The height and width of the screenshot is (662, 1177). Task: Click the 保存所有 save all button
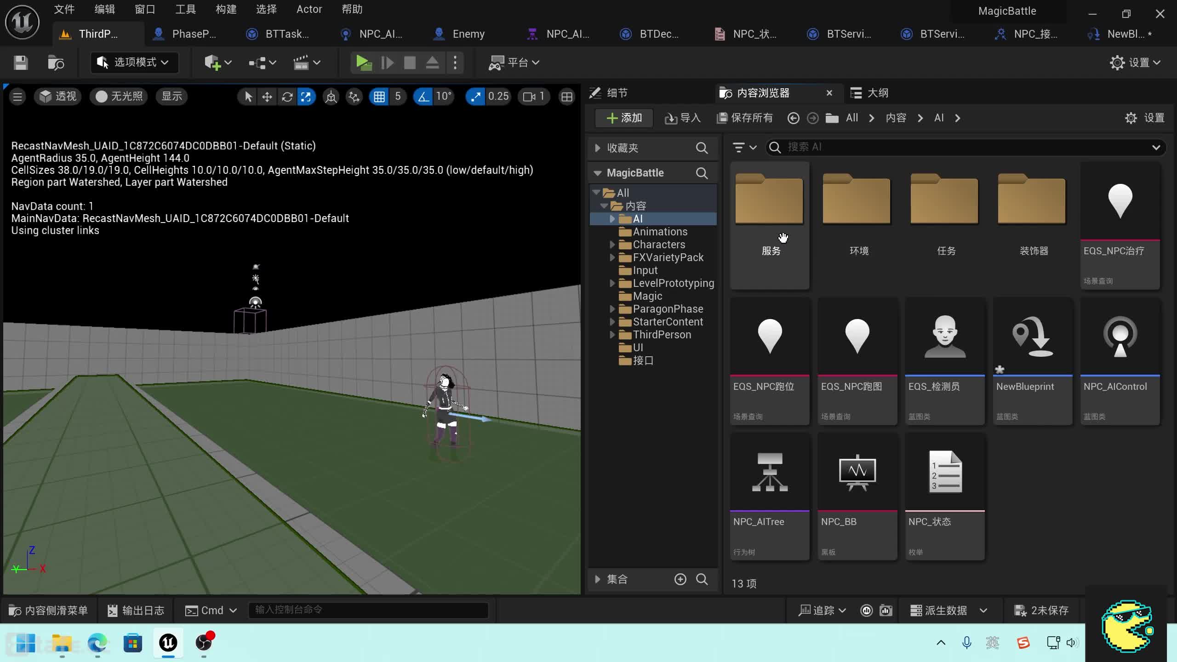745,118
